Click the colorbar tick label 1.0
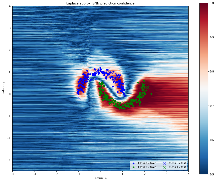Image resolution: width=216 pixels, height=182 pixels. [212, 3]
